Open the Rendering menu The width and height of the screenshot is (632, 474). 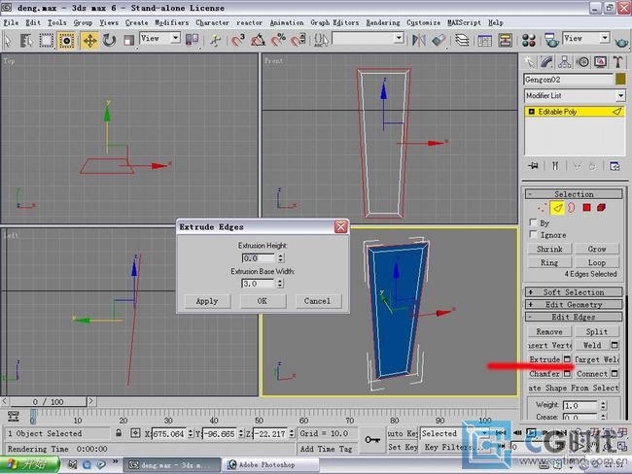[x=383, y=22]
